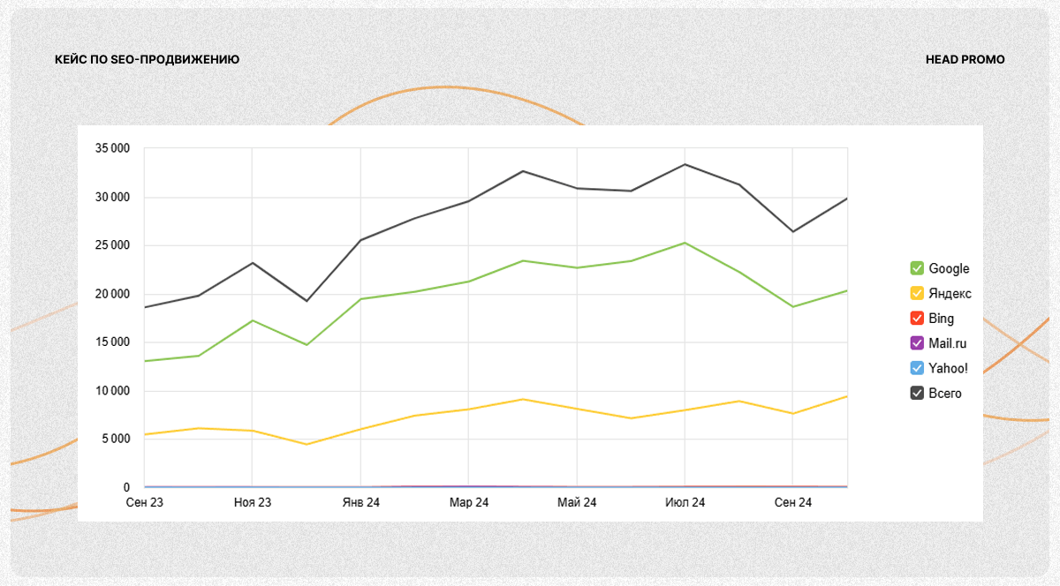1060x586 pixels.
Task: Click the Google legend text label
Action: [949, 268]
